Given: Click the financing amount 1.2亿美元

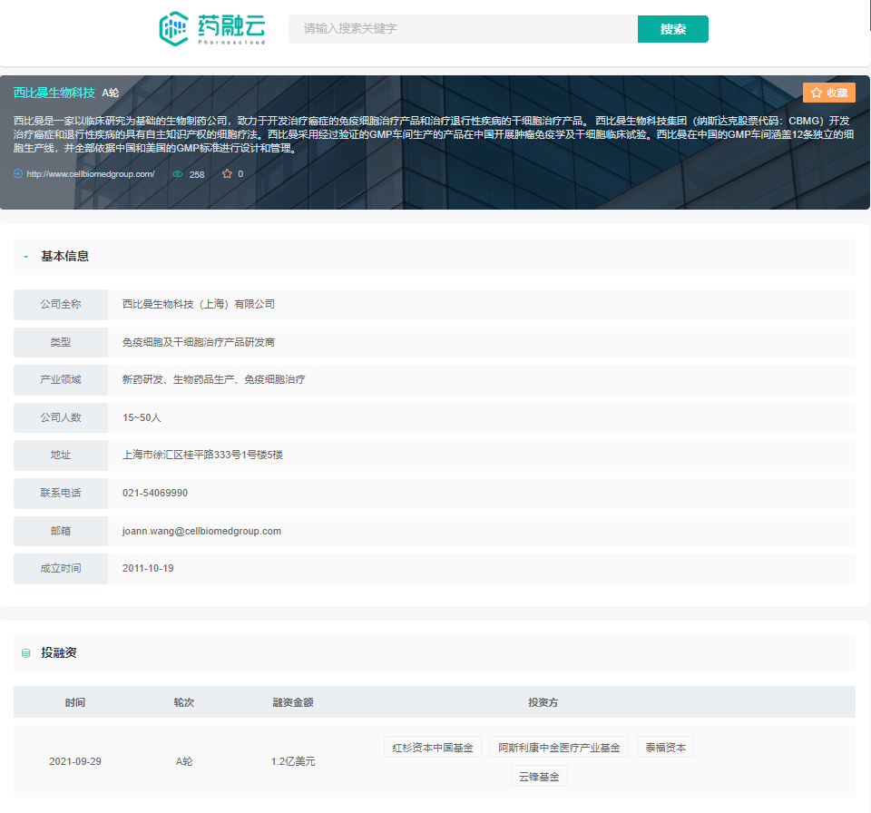Looking at the screenshot, I should (293, 761).
